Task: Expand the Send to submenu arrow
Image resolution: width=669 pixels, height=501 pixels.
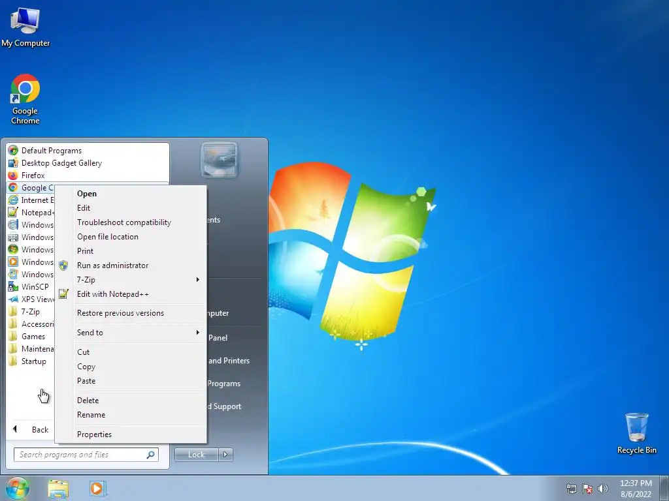Action: [x=197, y=332]
